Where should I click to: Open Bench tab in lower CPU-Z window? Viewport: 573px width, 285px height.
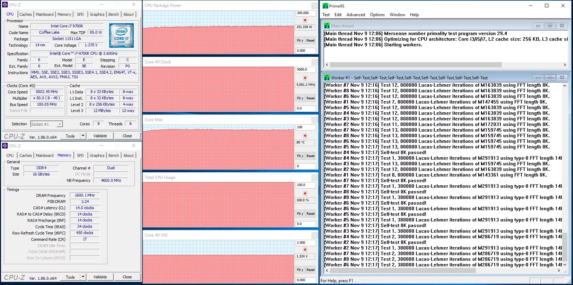coord(113,155)
